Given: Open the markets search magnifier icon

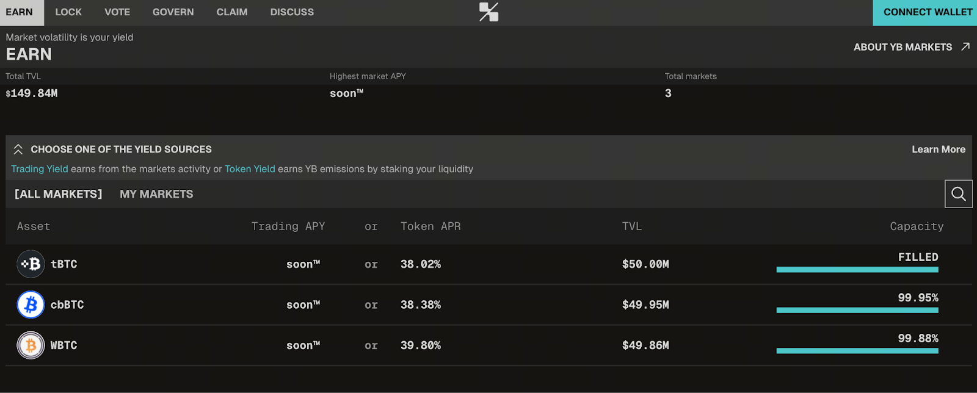Looking at the screenshot, I should click(x=958, y=194).
